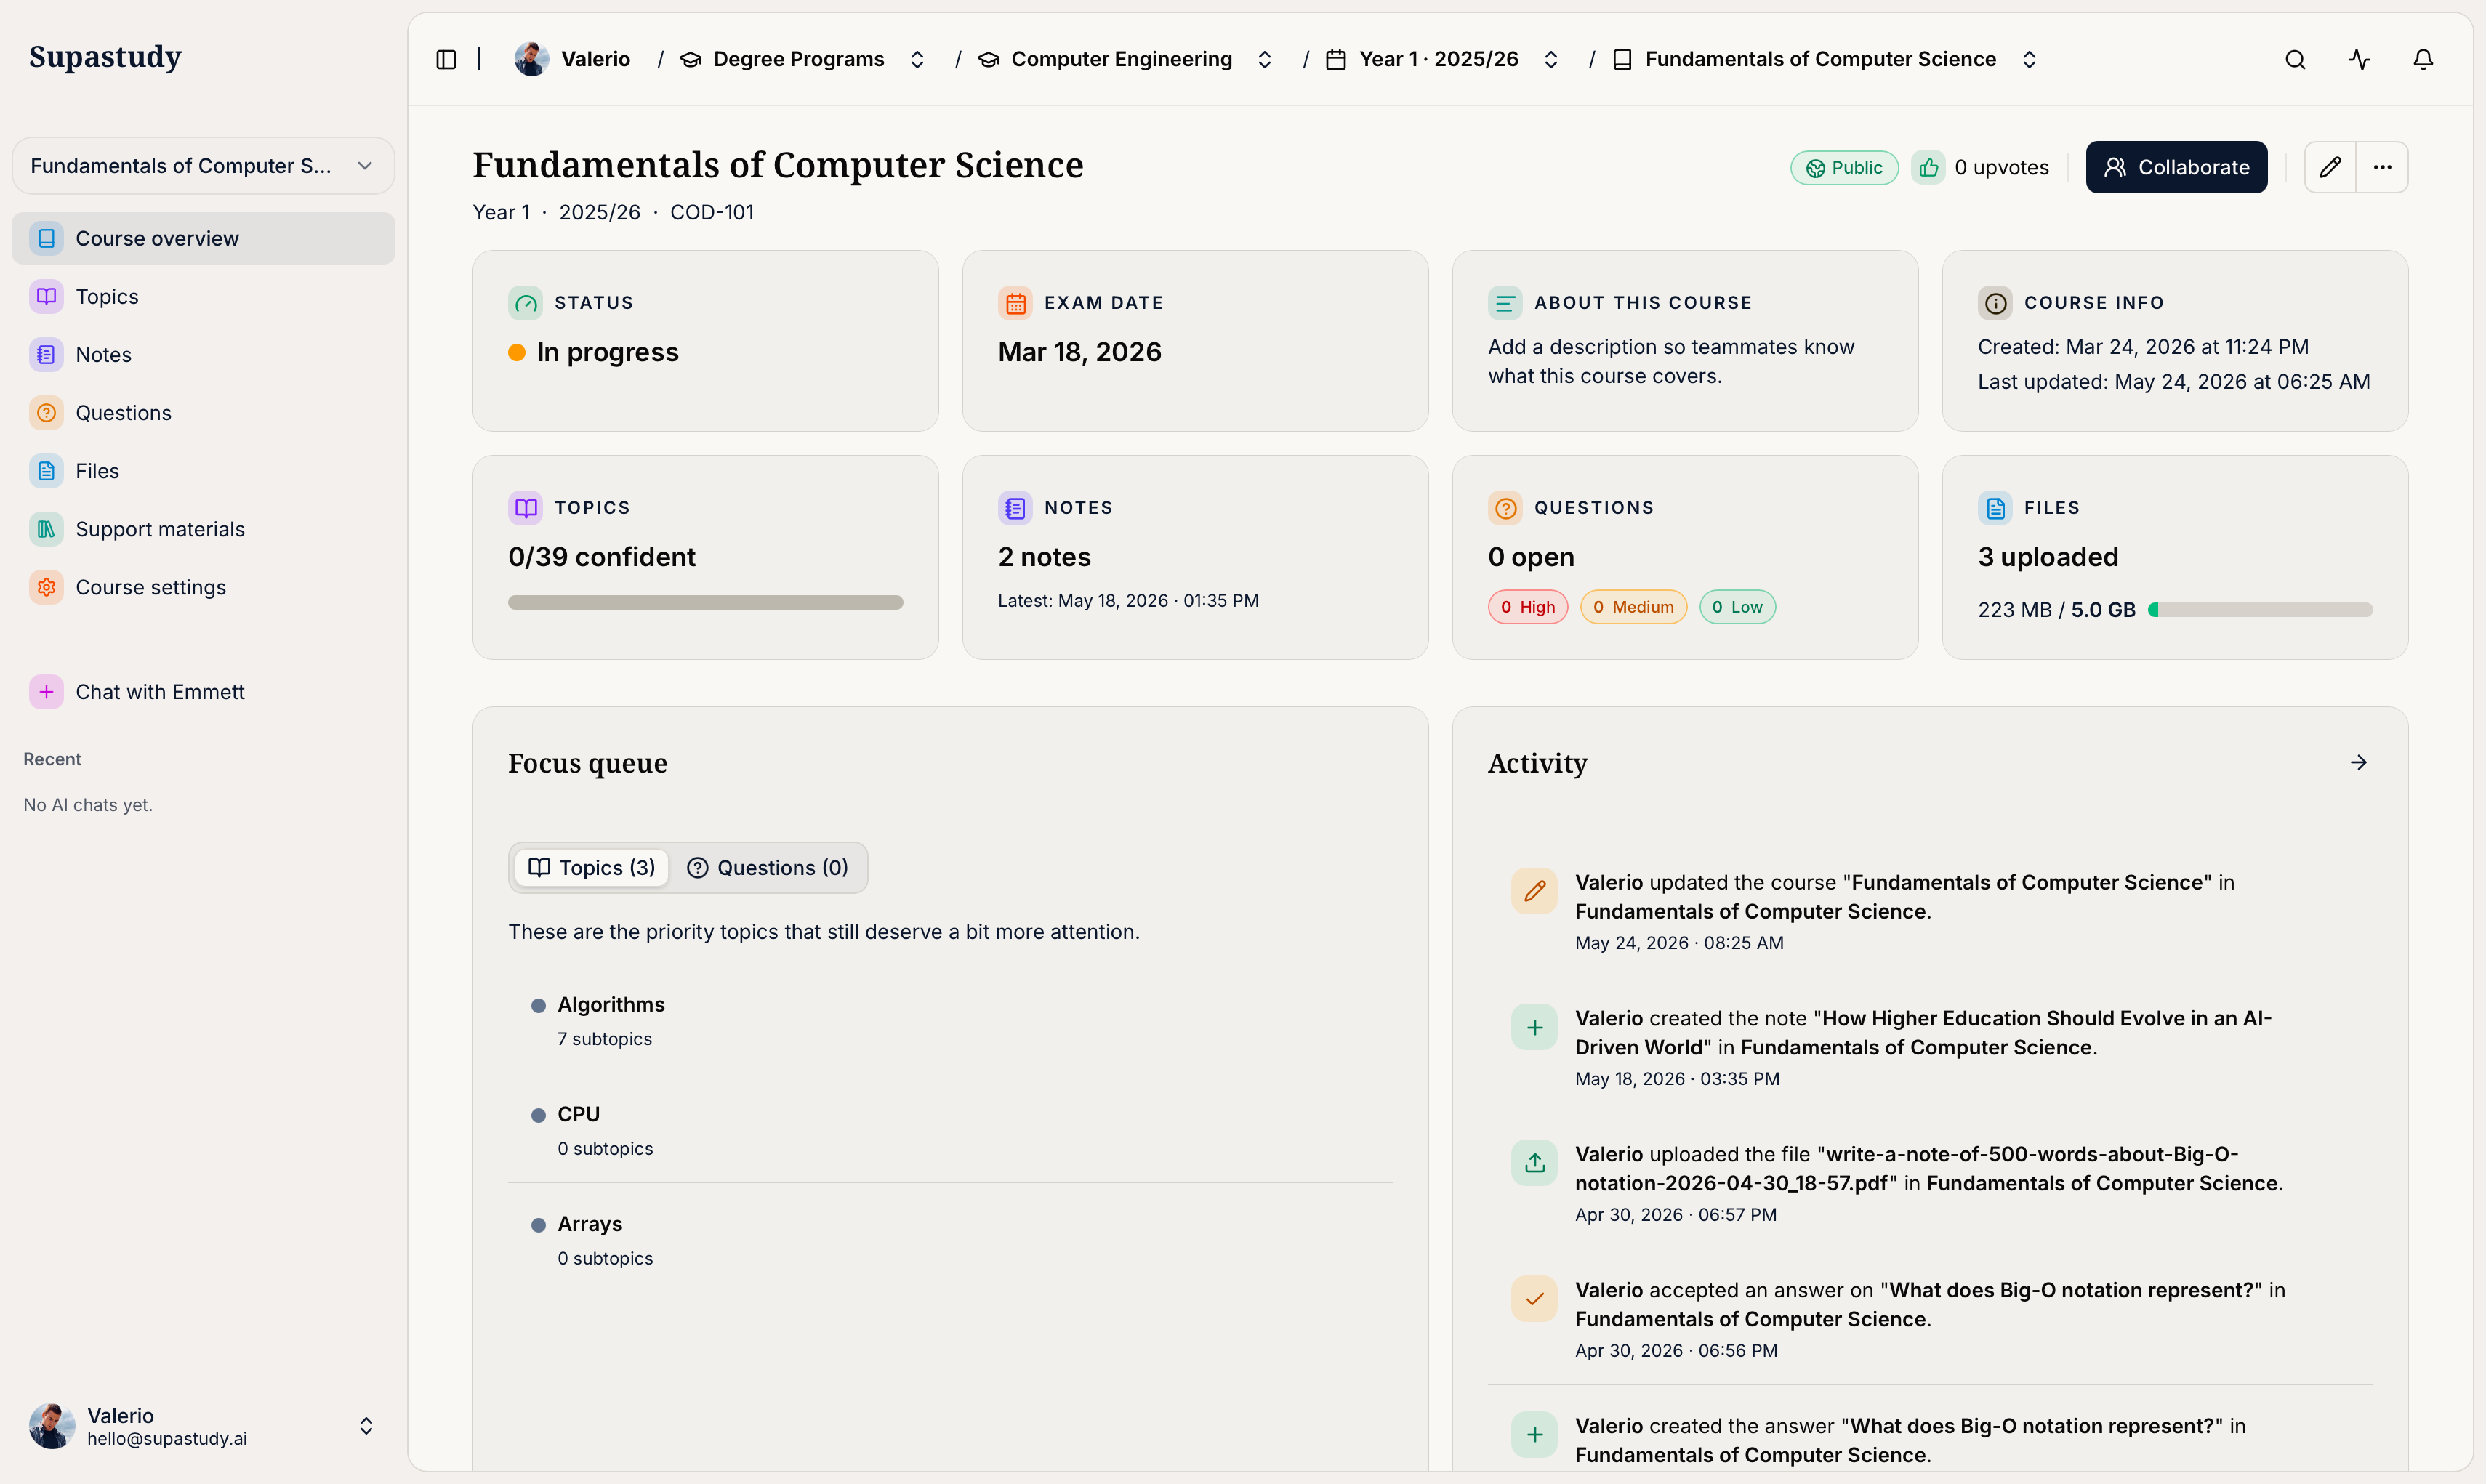Switch to the Topics (3) tab
Image resolution: width=2486 pixels, height=1484 pixels.
[592, 868]
